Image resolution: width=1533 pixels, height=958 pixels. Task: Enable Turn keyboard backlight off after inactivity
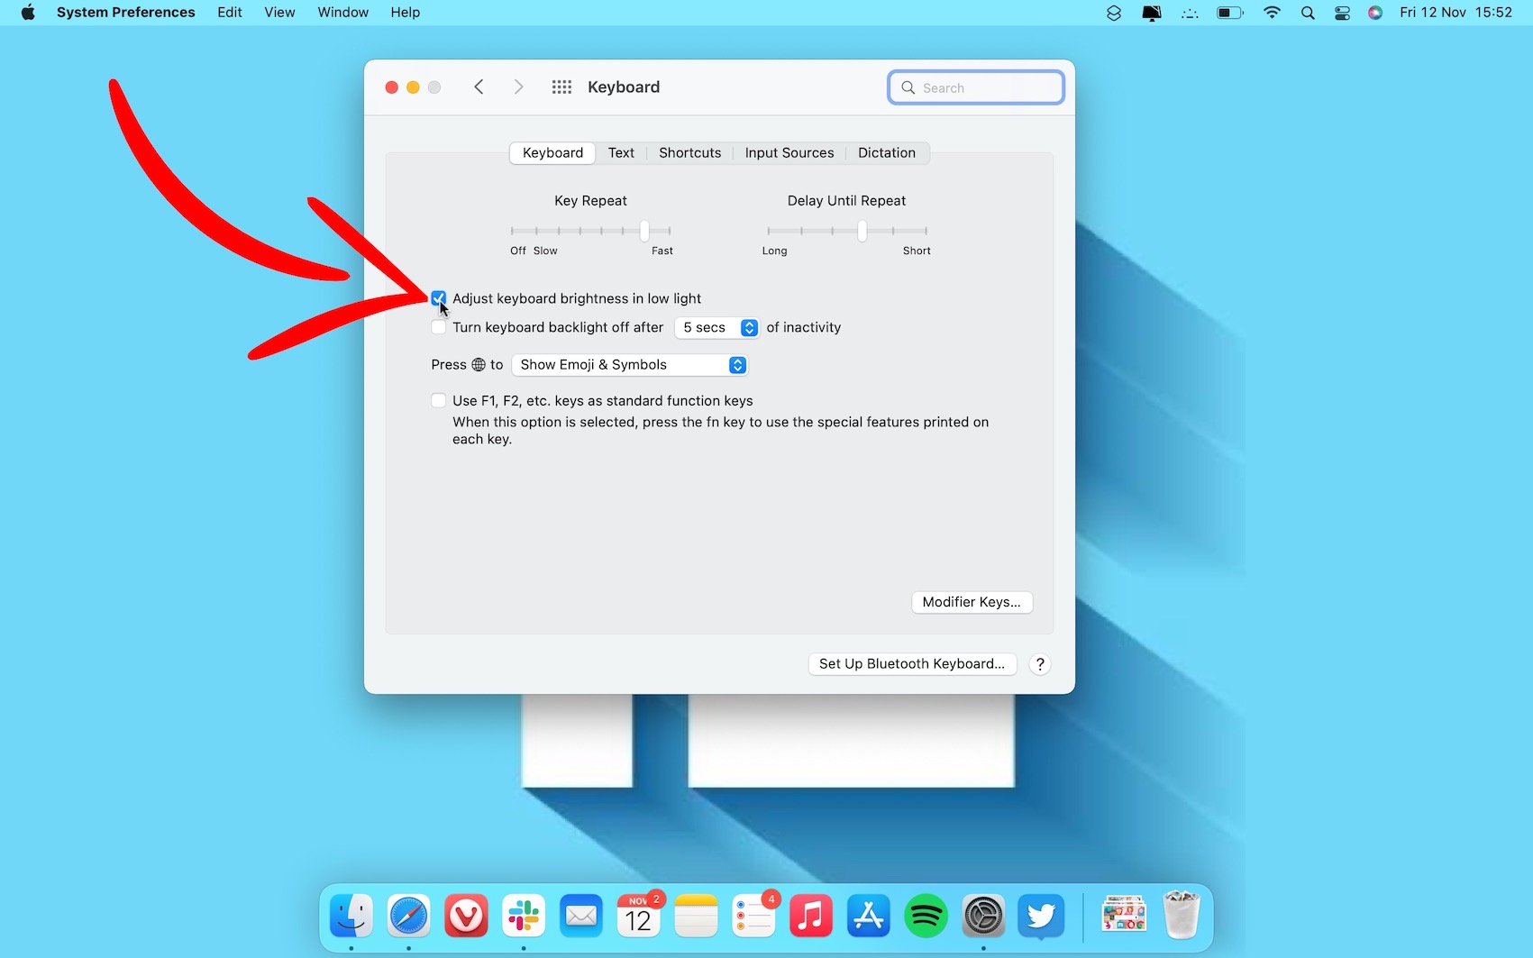coord(438,327)
